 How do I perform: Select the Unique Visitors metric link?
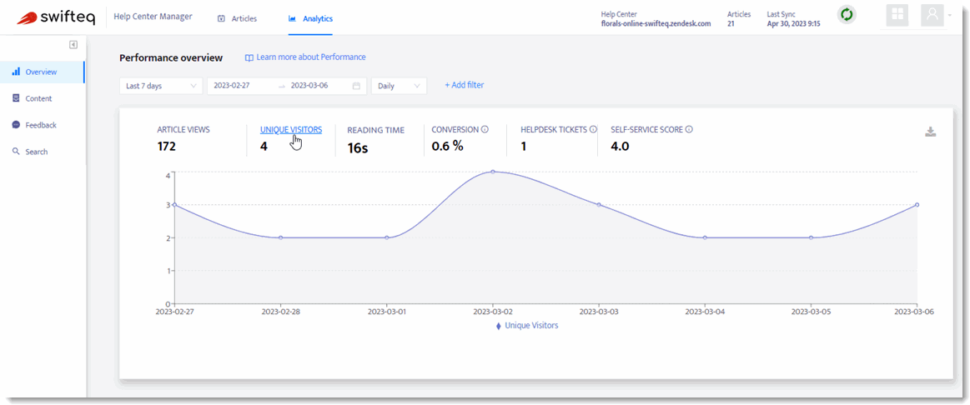point(291,130)
